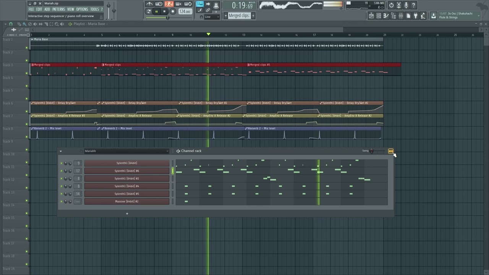The height and width of the screenshot is (275, 489).
Task: Toggle typing keyboard to piano icon
Action: pos(200,4)
